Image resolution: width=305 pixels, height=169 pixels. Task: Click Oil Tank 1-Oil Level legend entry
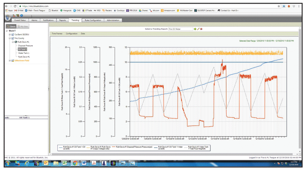72,147
